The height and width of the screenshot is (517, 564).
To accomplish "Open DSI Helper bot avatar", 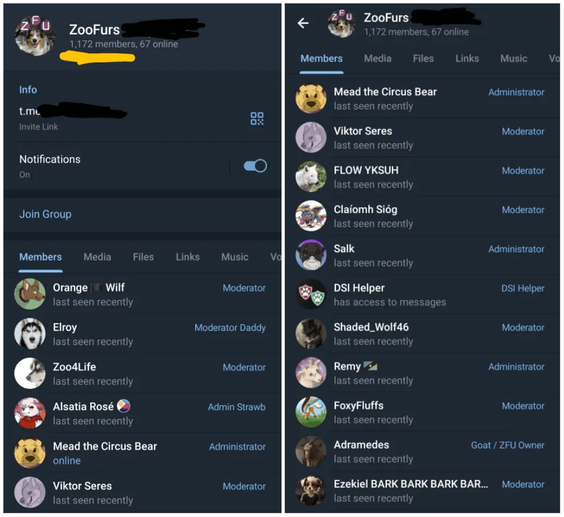I will coord(311,294).
